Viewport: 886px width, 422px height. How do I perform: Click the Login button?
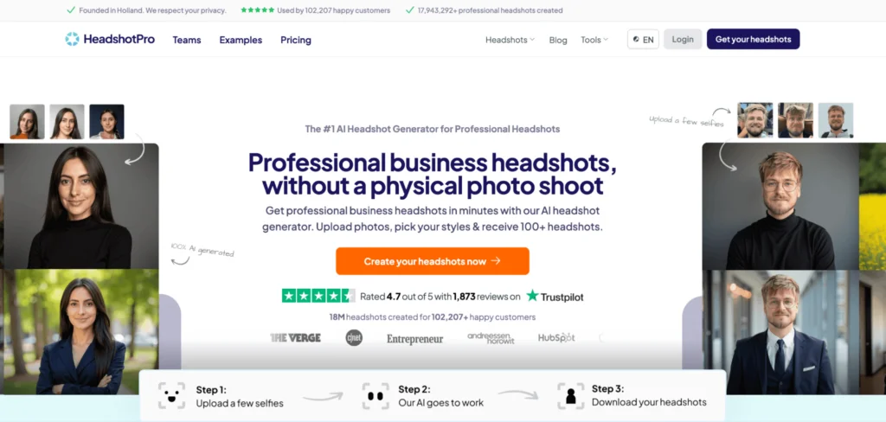(x=683, y=39)
